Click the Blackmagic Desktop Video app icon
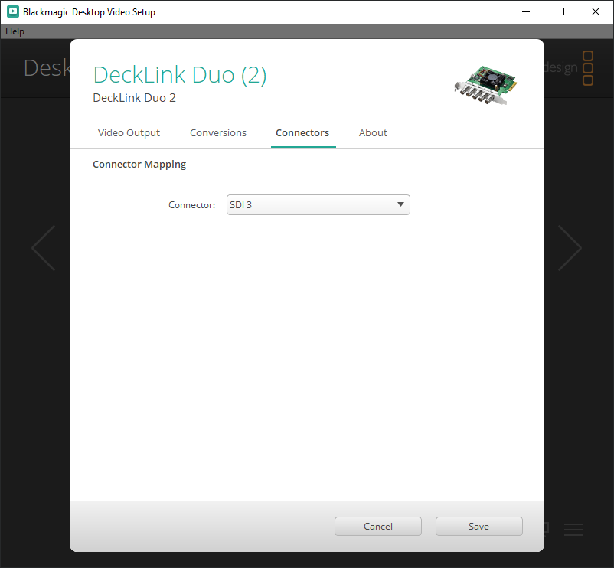The height and width of the screenshot is (568, 614). (13, 11)
